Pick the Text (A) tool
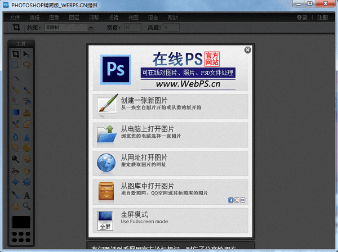This screenshot has height=252, width=338. coord(27,196)
